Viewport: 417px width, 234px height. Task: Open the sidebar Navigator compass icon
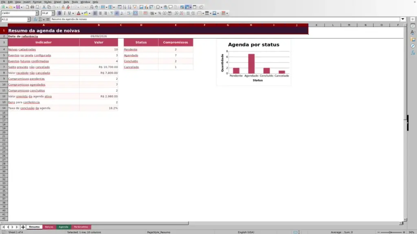(413, 46)
